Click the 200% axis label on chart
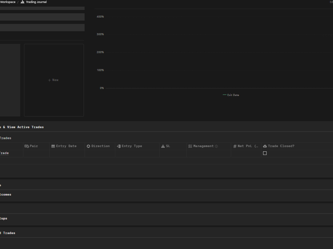The image size is (333, 249). click(x=100, y=52)
